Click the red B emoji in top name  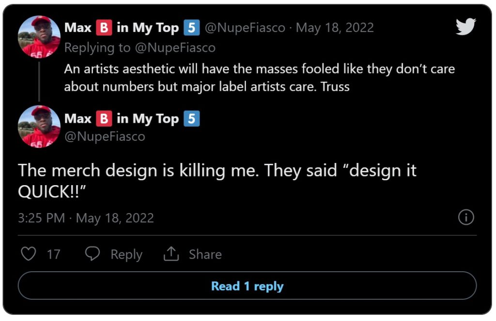(104, 28)
